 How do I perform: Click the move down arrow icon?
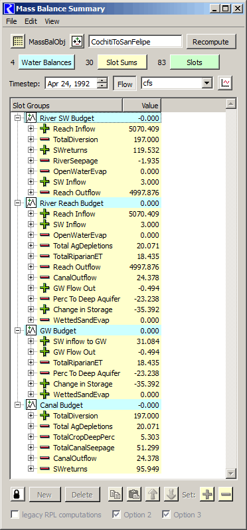[x=171, y=495]
